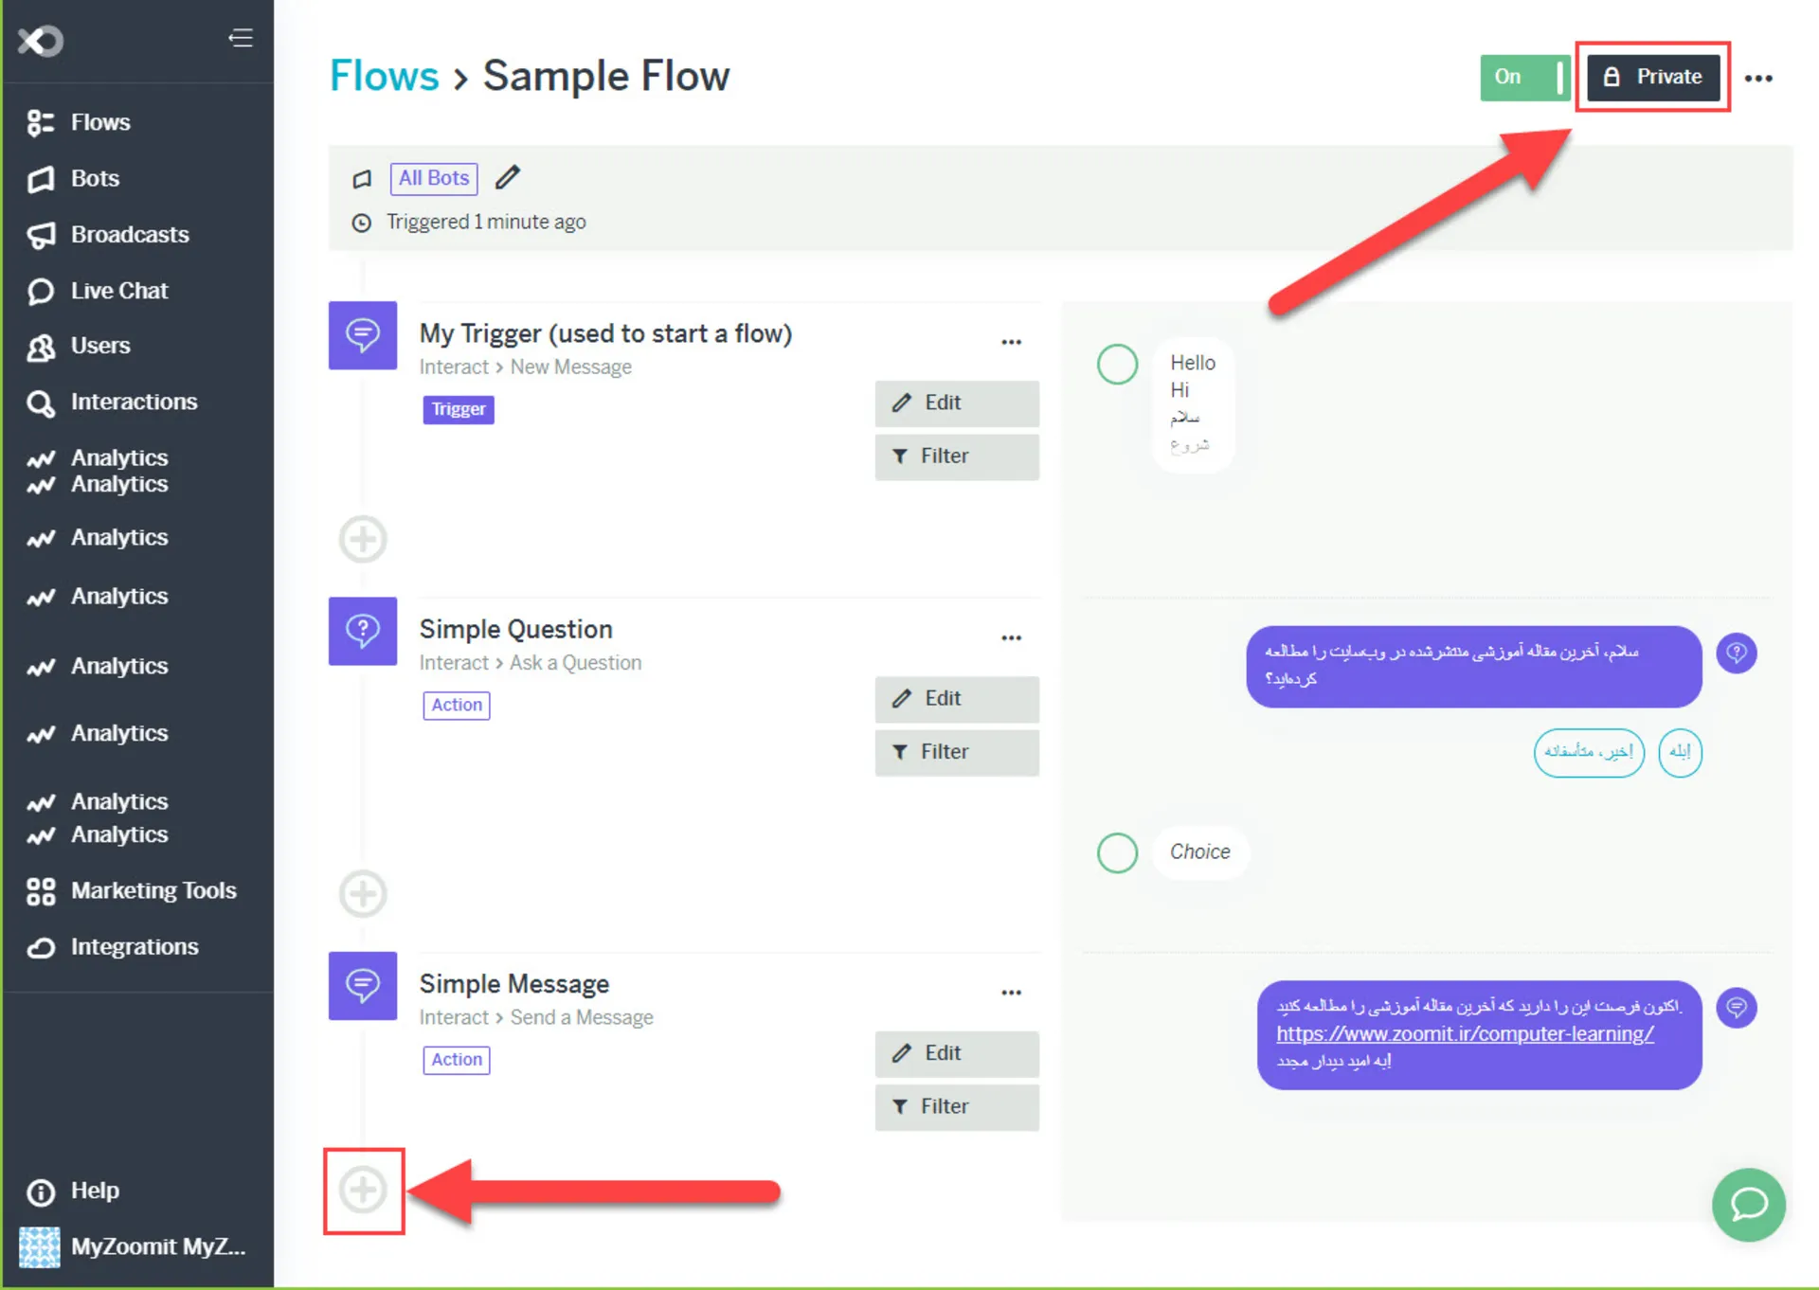1819x1290 pixels.
Task: Click the Help info icon in sidebar
Action: [x=41, y=1191]
